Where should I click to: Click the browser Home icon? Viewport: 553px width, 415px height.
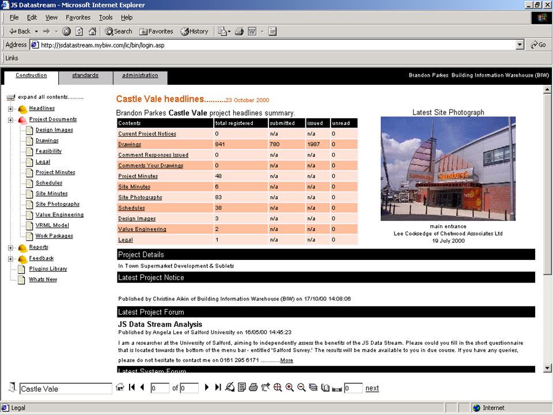pyautogui.click(x=92, y=31)
